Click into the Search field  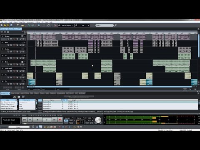coord(105,25)
